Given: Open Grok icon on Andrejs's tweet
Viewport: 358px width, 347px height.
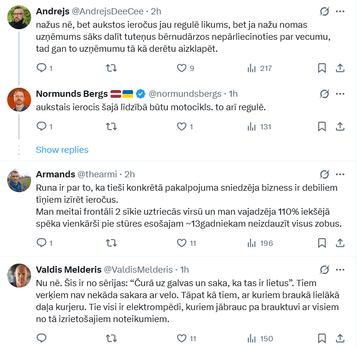Looking at the screenshot, I should (324, 11).
